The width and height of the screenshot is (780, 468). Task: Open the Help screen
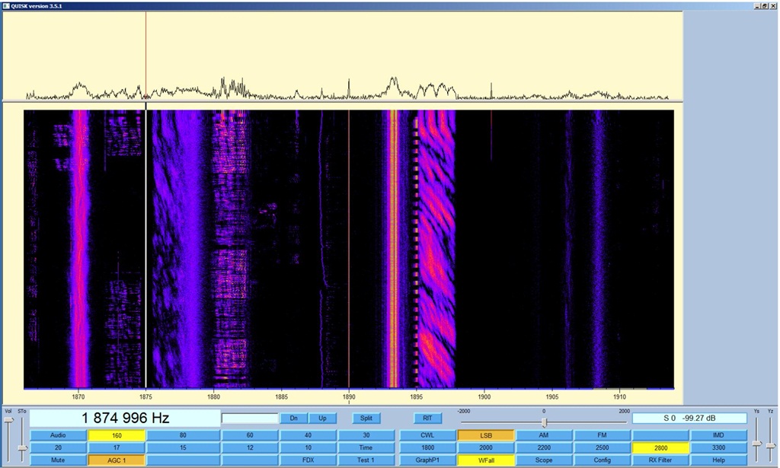pos(718,460)
